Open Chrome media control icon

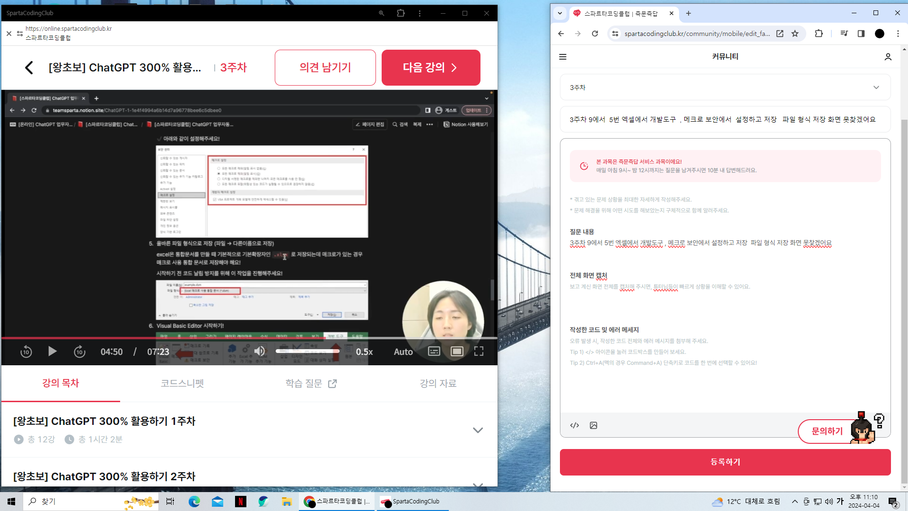click(844, 34)
